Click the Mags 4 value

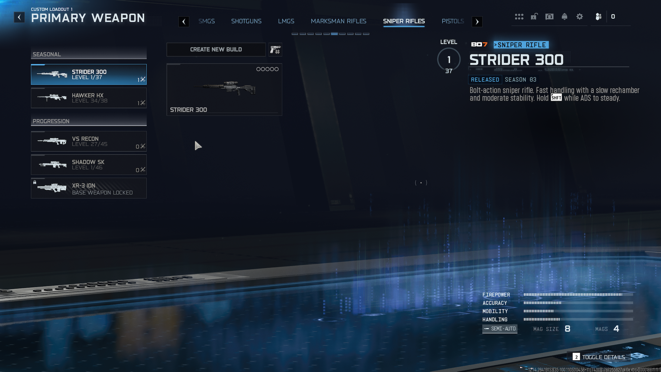click(616, 329)
